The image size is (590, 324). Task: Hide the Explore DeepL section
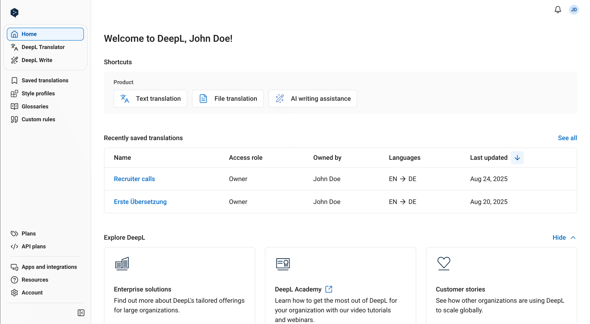(x=564, y=238)
